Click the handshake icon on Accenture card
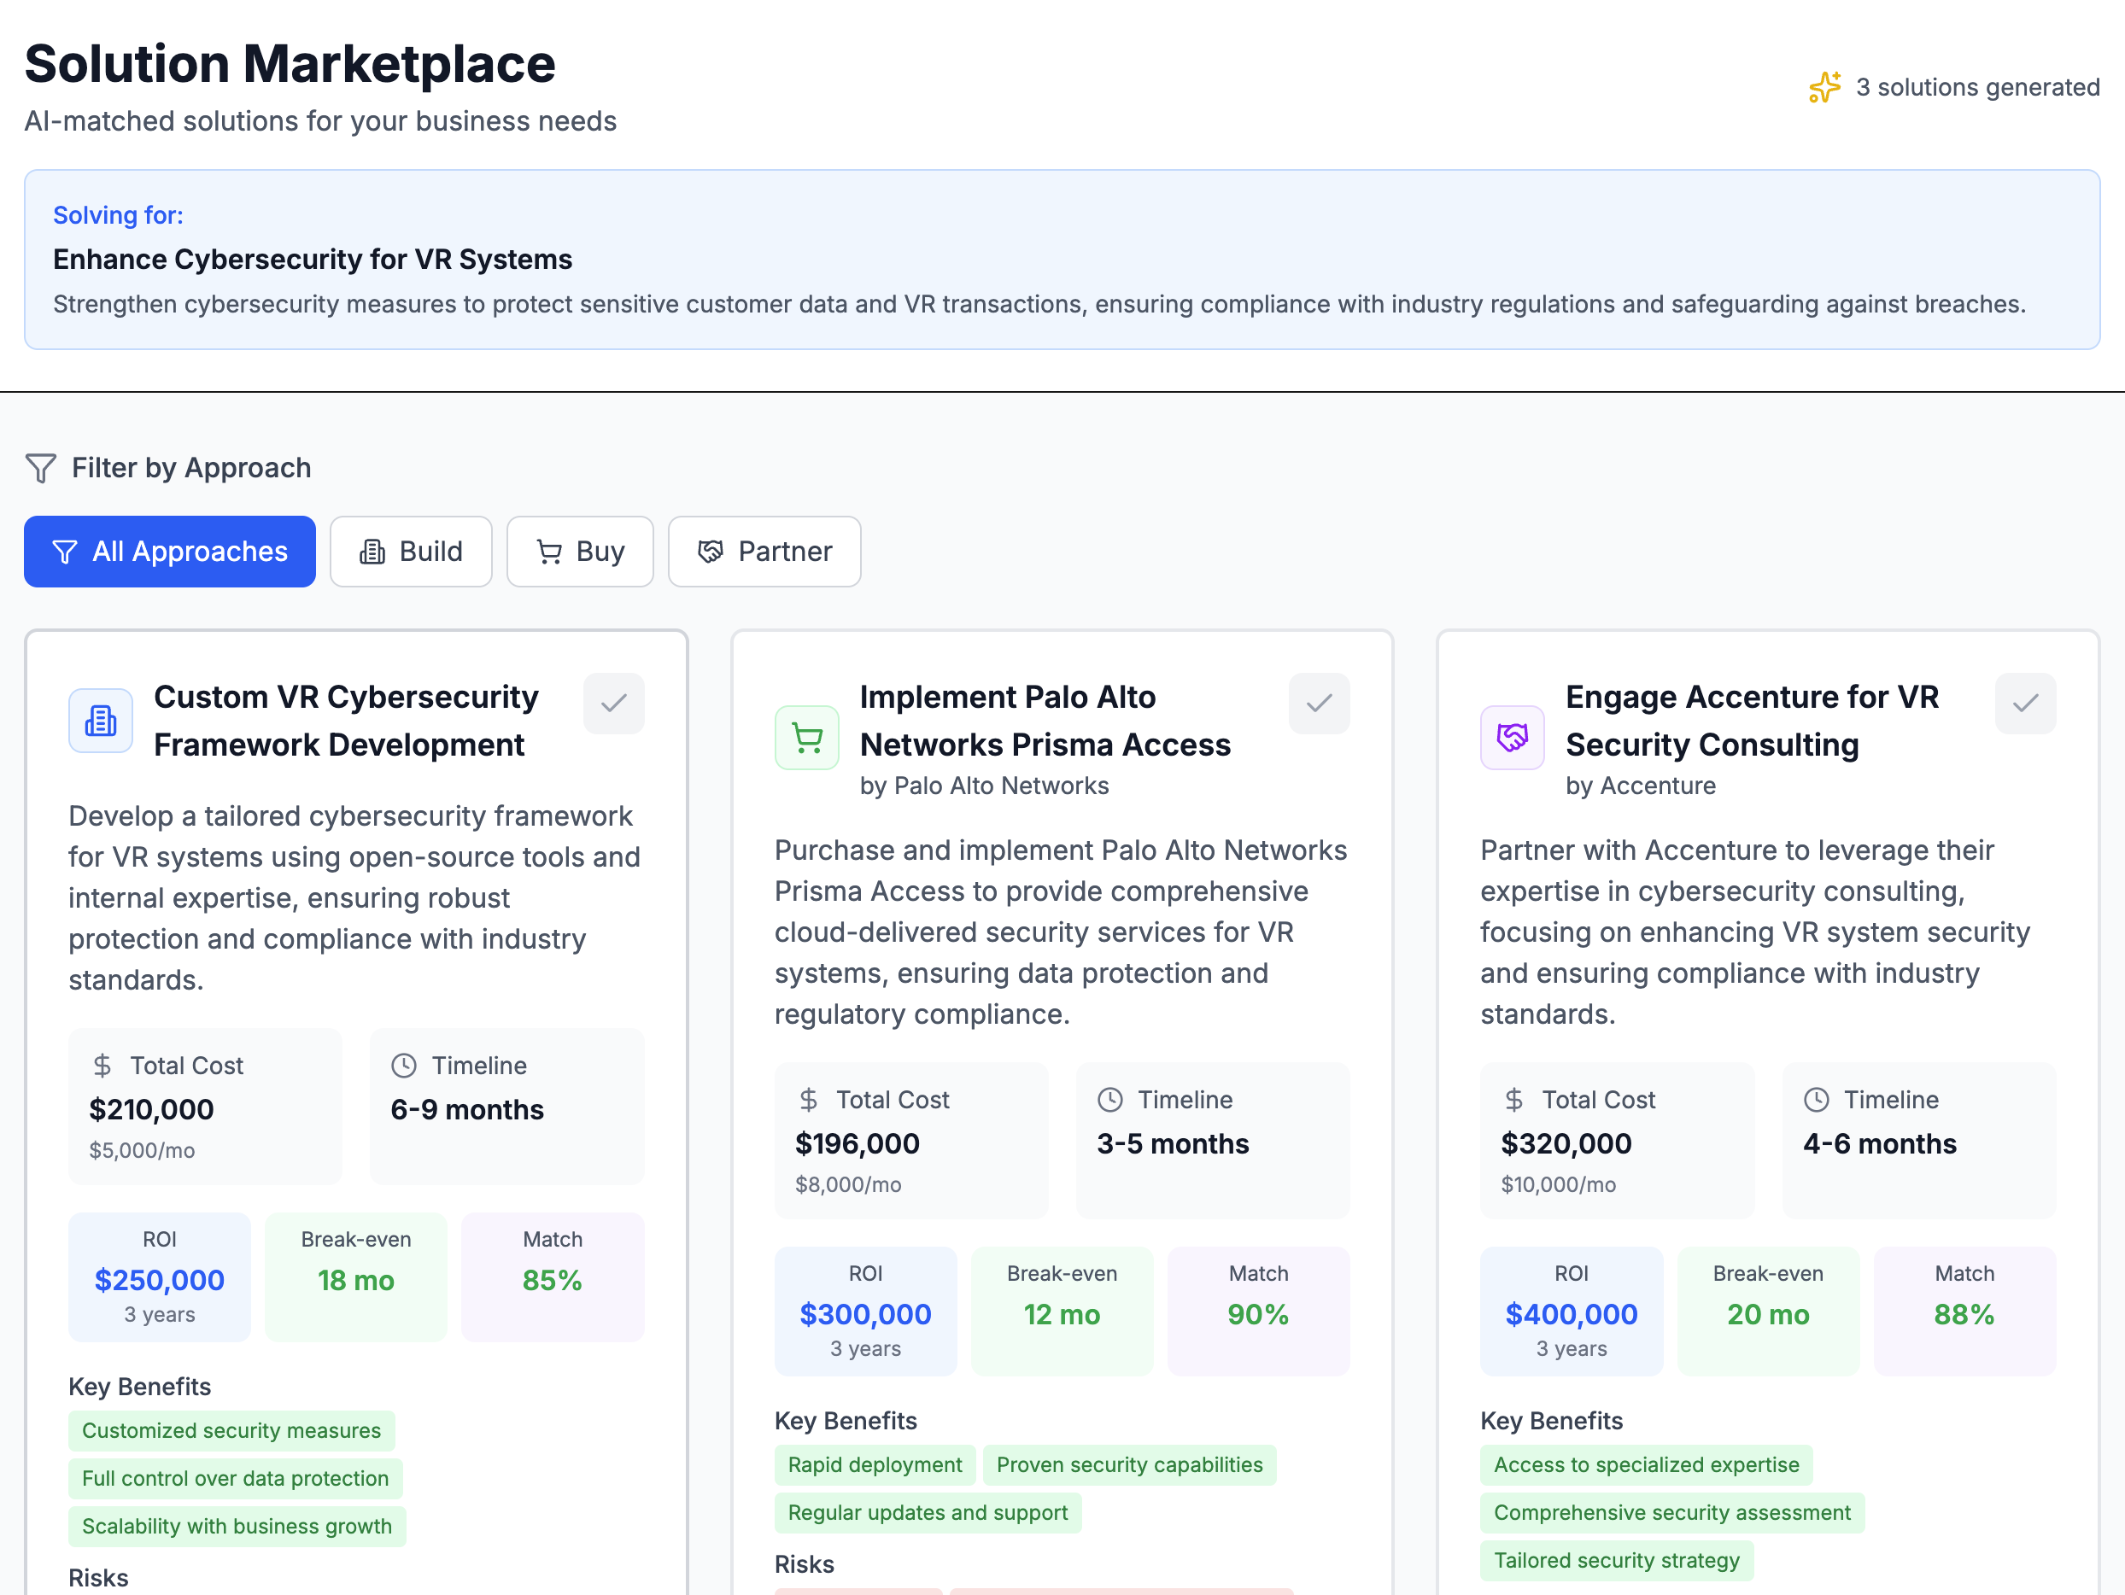 (1512, 738)
